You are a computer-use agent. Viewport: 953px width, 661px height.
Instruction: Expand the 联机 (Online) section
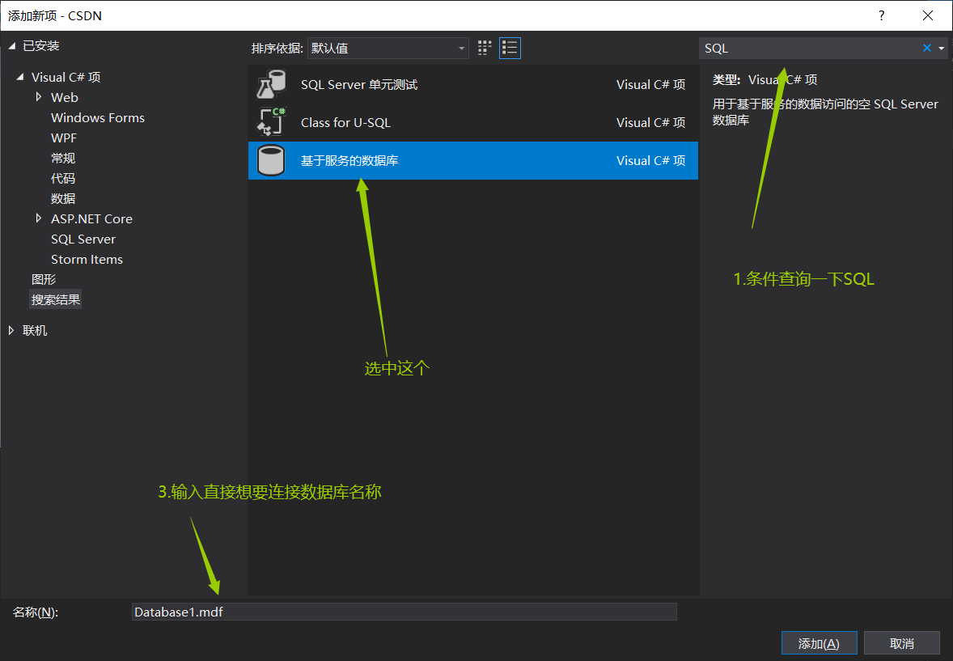(x=11, y=329)
